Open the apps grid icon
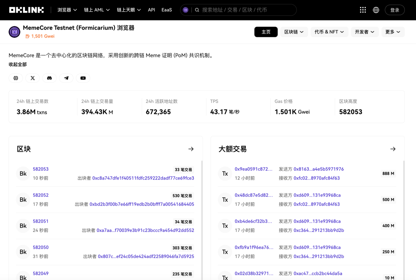This screenshot has height=280, width=416. coord(363,10)
